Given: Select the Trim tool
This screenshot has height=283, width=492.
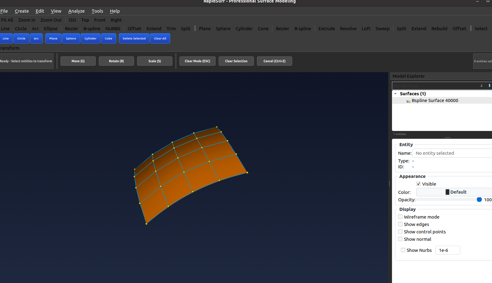Looking at the screenshot, I should pos(171,29).
